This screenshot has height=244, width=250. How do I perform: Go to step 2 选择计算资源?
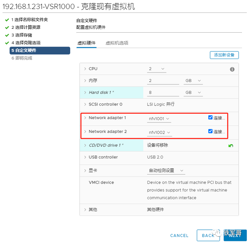pyautogui.click(x=26, y=27)
